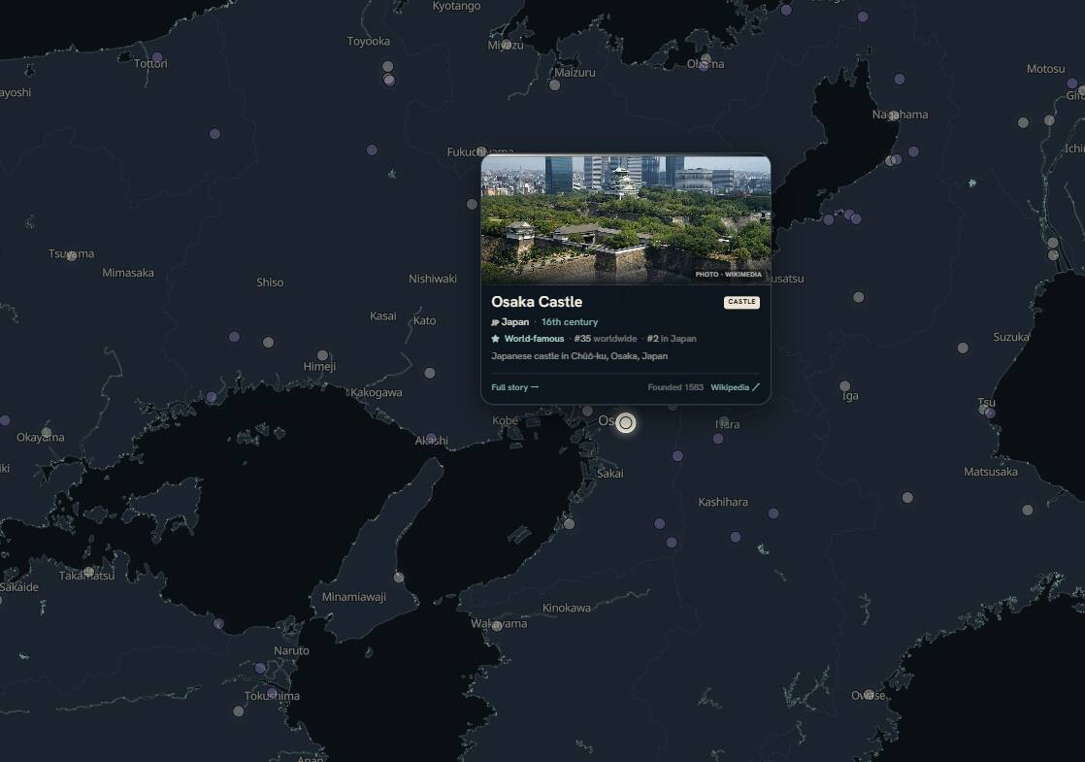Click the purple marker below Nara label
This screenshot has width=1085, height=762.
point(718,439)
